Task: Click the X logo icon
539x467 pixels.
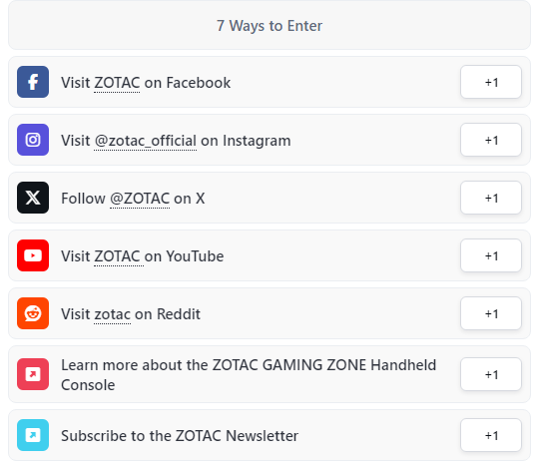Action: pyautogui.click(x=33, y=198)
